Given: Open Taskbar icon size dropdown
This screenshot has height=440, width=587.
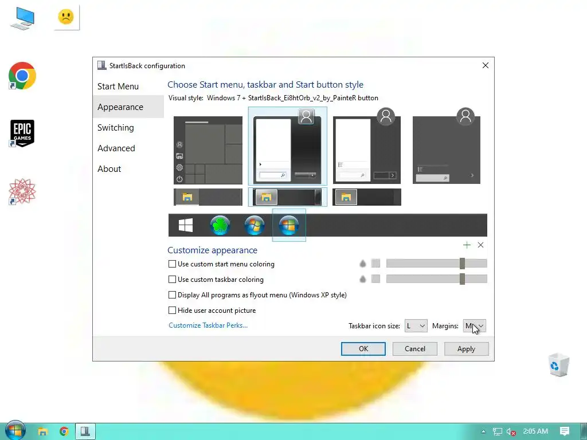Looking at the screenshot, I should coord(416,326).
